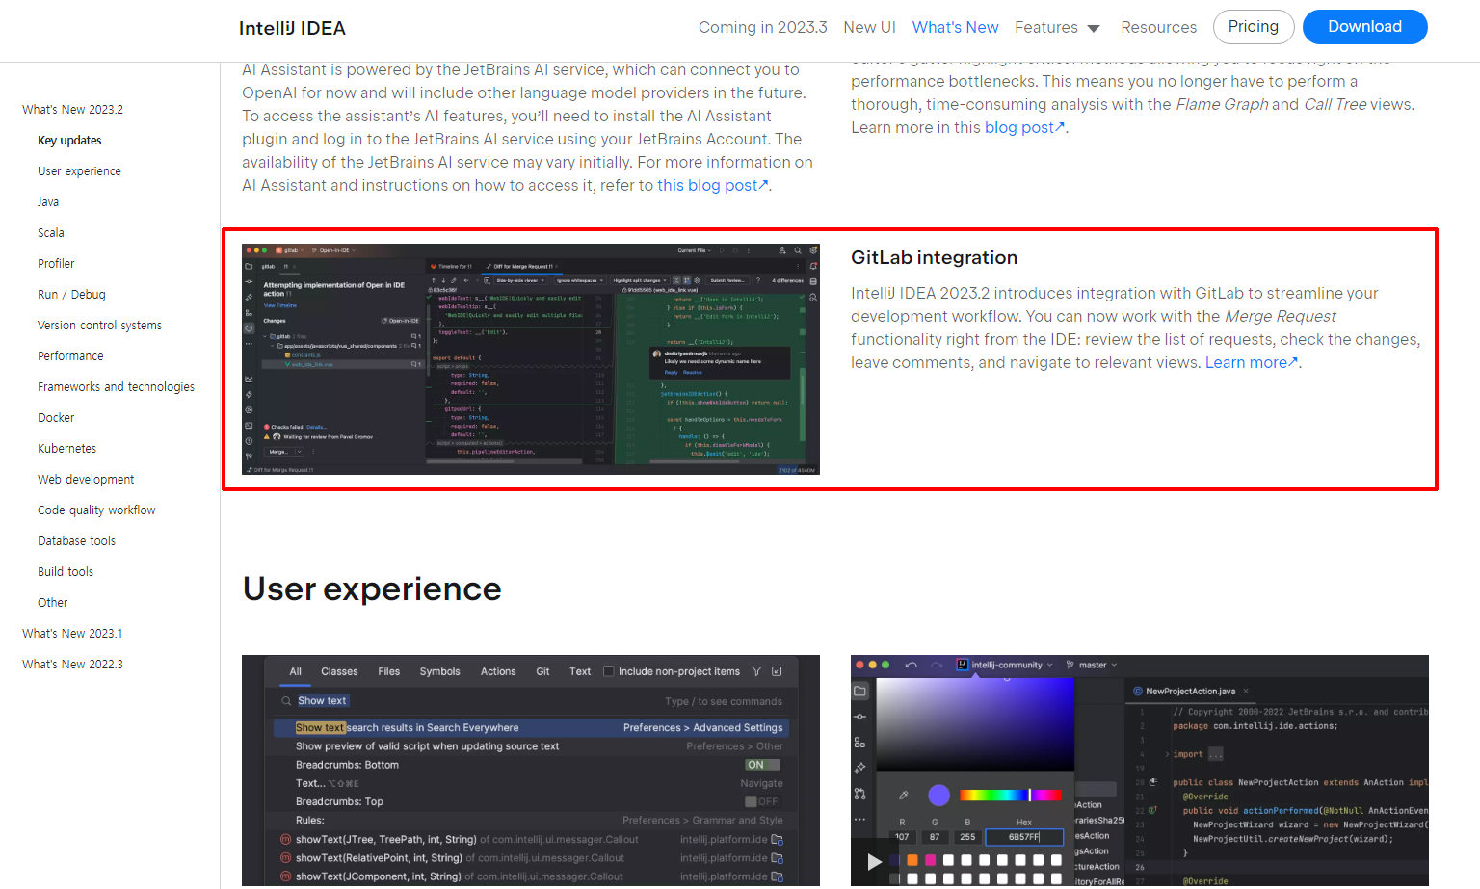Click the Pull Requests icon in intellij-community sidebar
Viewport: 1480px width, 889px height.
pyautogui.click(x=859, y=794)
